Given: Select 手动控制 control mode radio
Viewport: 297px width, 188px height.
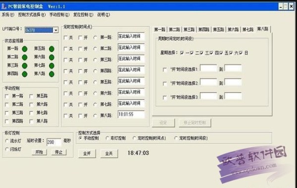Looking at the screenshot, I should 80,138.
